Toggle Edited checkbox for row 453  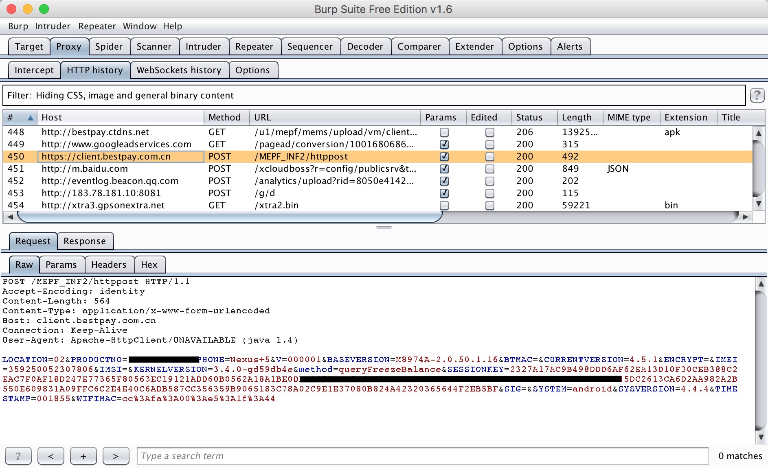490,193
